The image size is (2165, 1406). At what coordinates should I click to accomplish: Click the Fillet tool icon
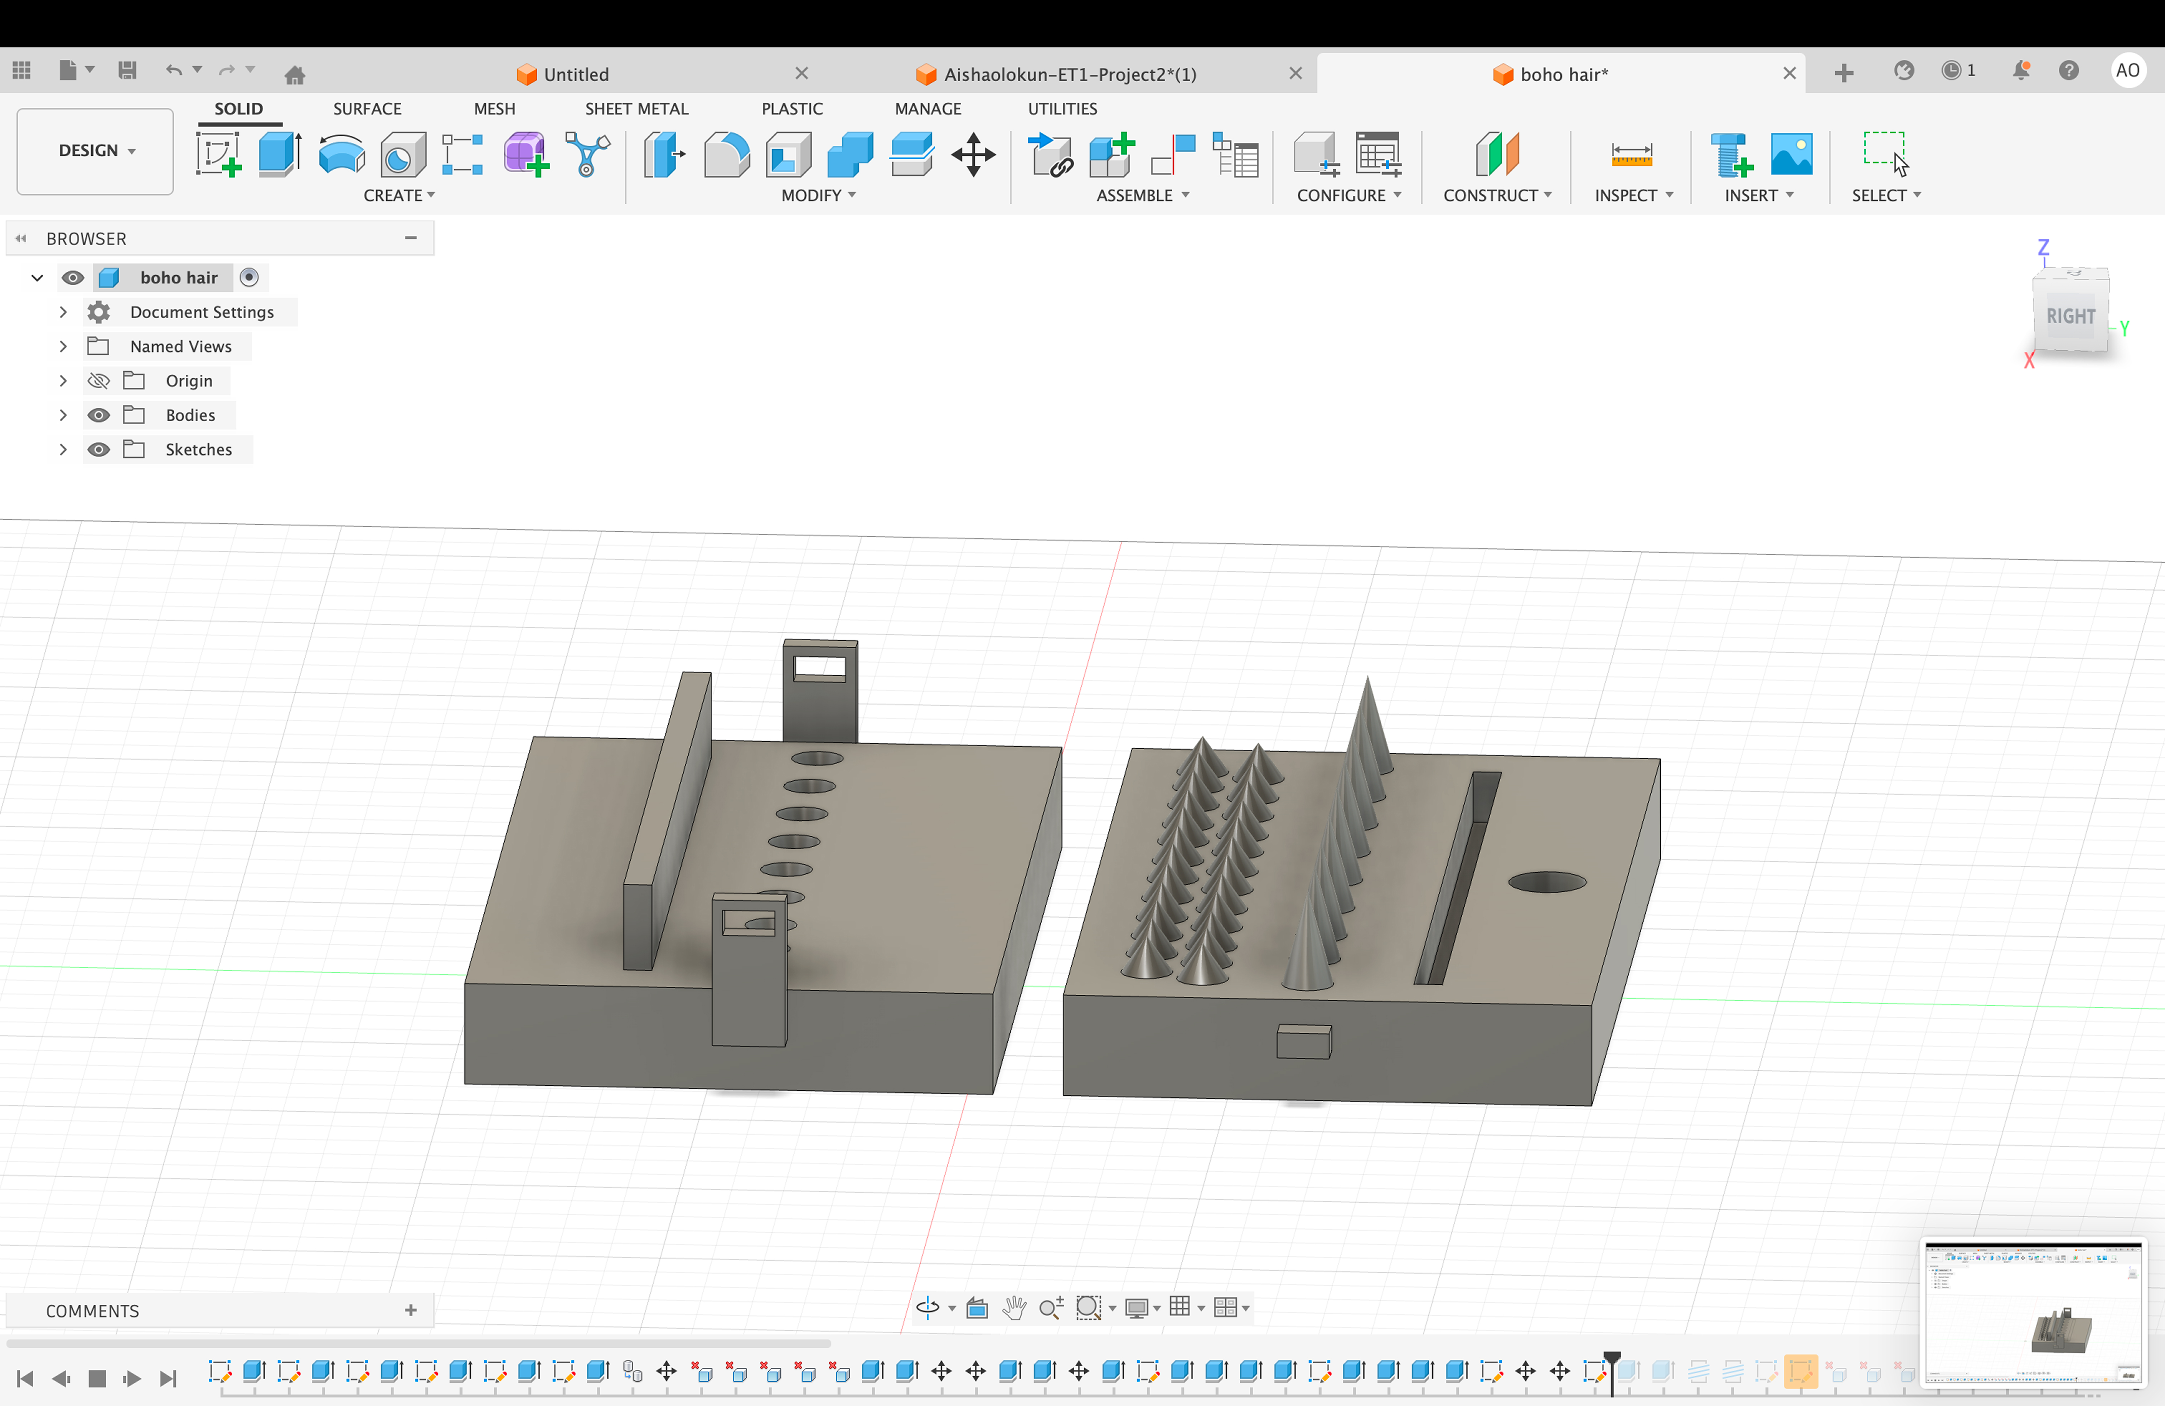pyautogui.click(x=726, y=155)
